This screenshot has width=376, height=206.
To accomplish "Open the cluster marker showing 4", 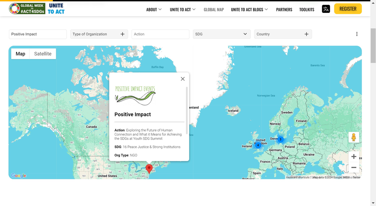I will 258,145.
